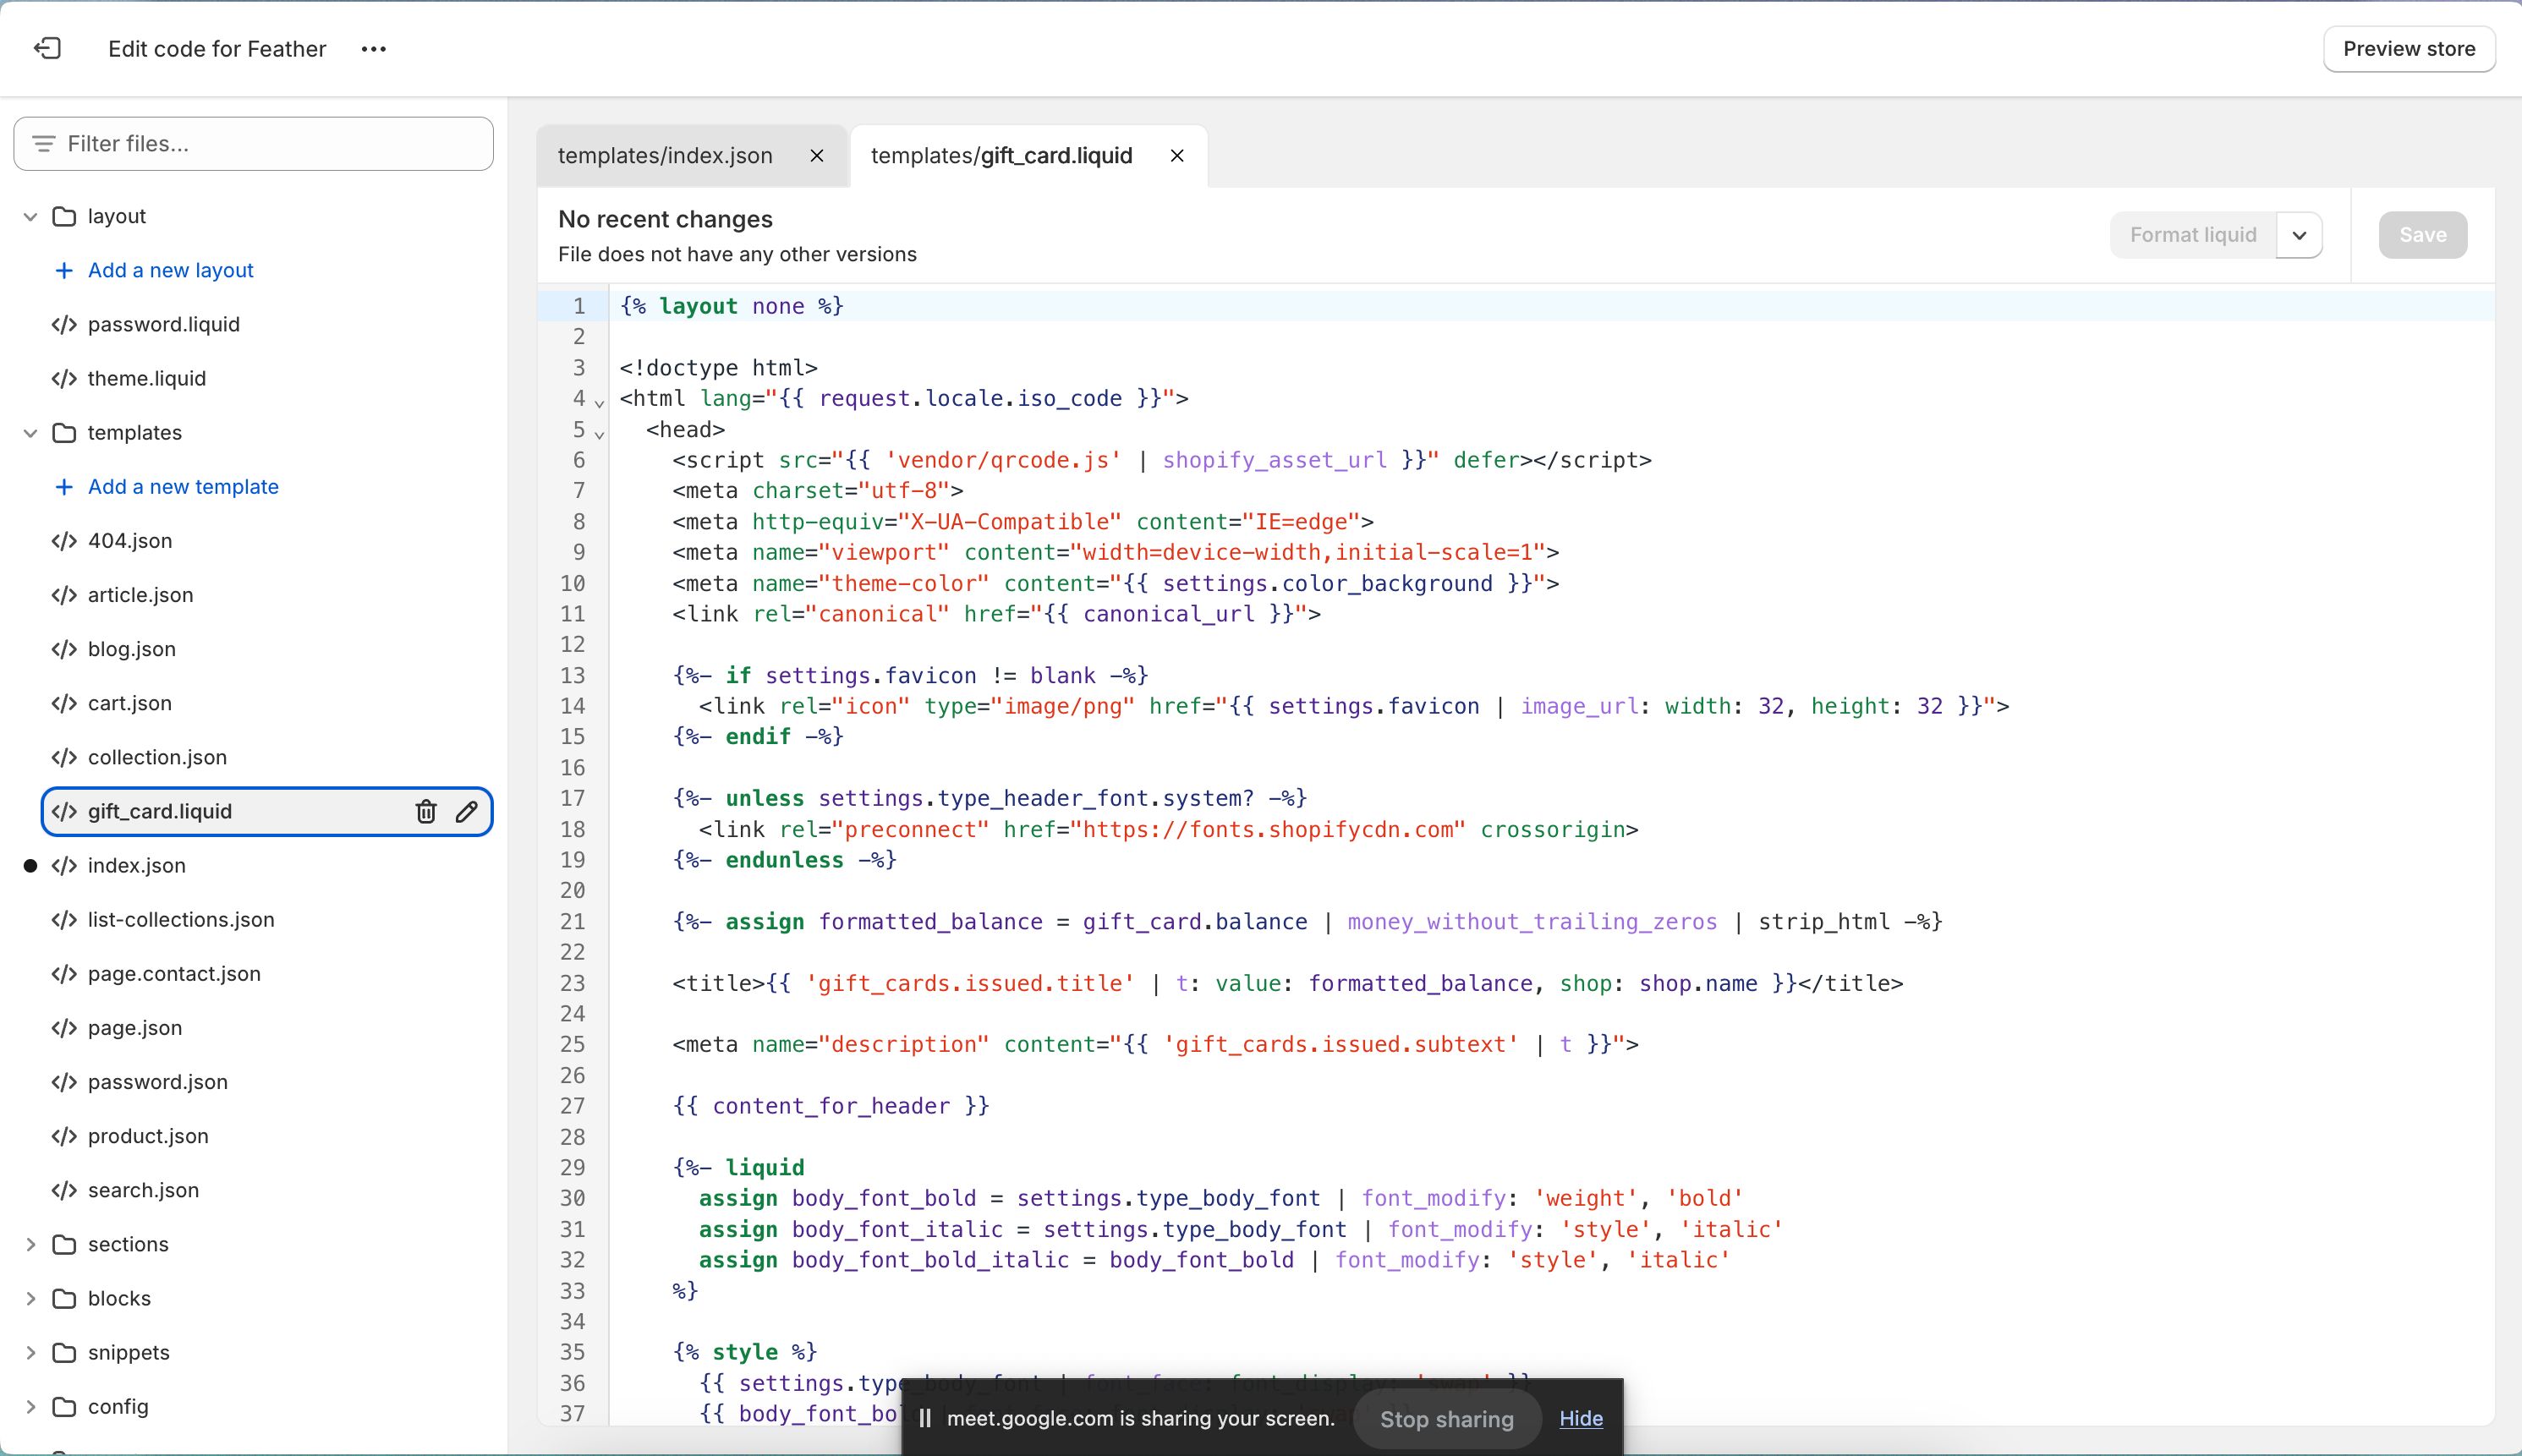Collapse the templates folder chevron

click(30, 433)
